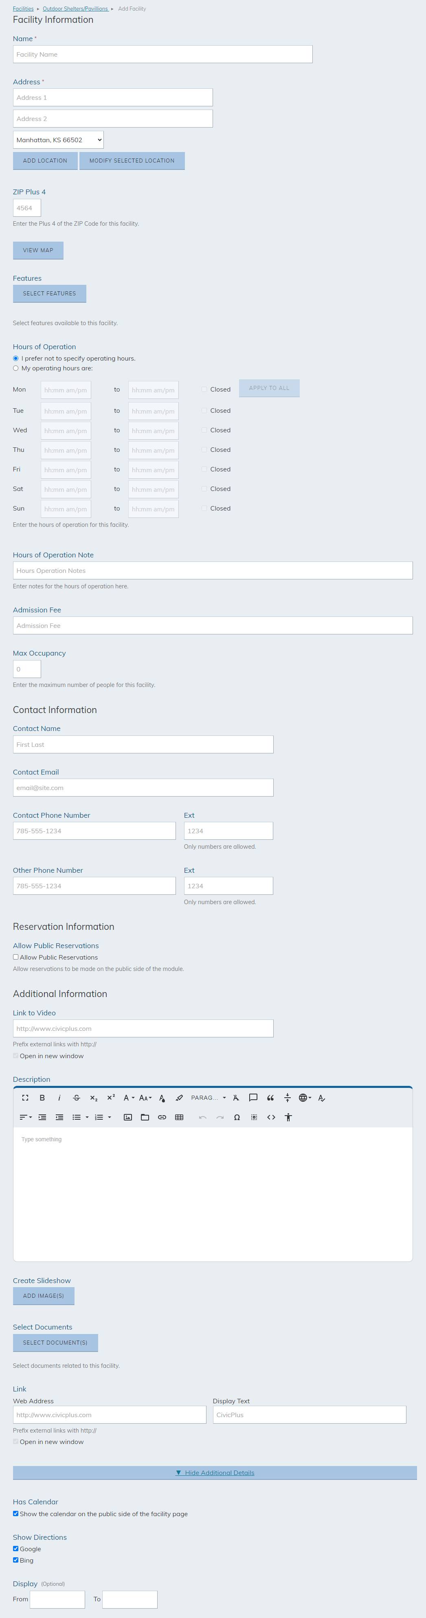Open the accessibility checker

pyautogui.click(x=288, y=1117)
